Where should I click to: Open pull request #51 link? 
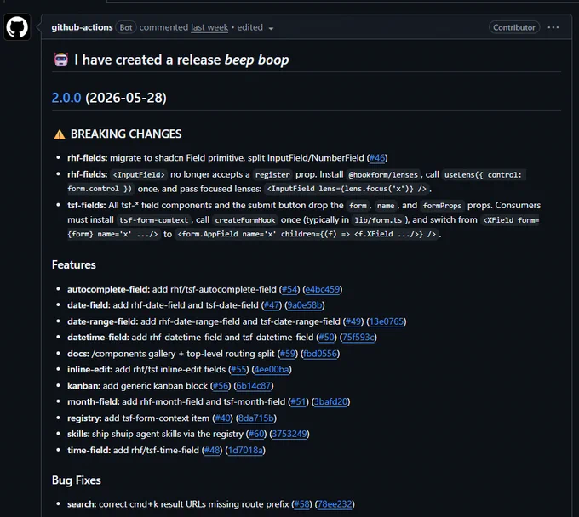point(298,401)
